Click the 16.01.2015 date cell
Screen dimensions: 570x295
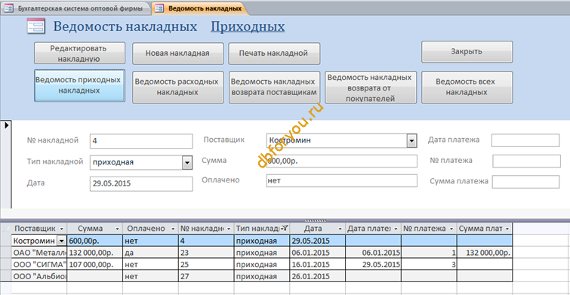pyautogui.click(x=317, y=265)
